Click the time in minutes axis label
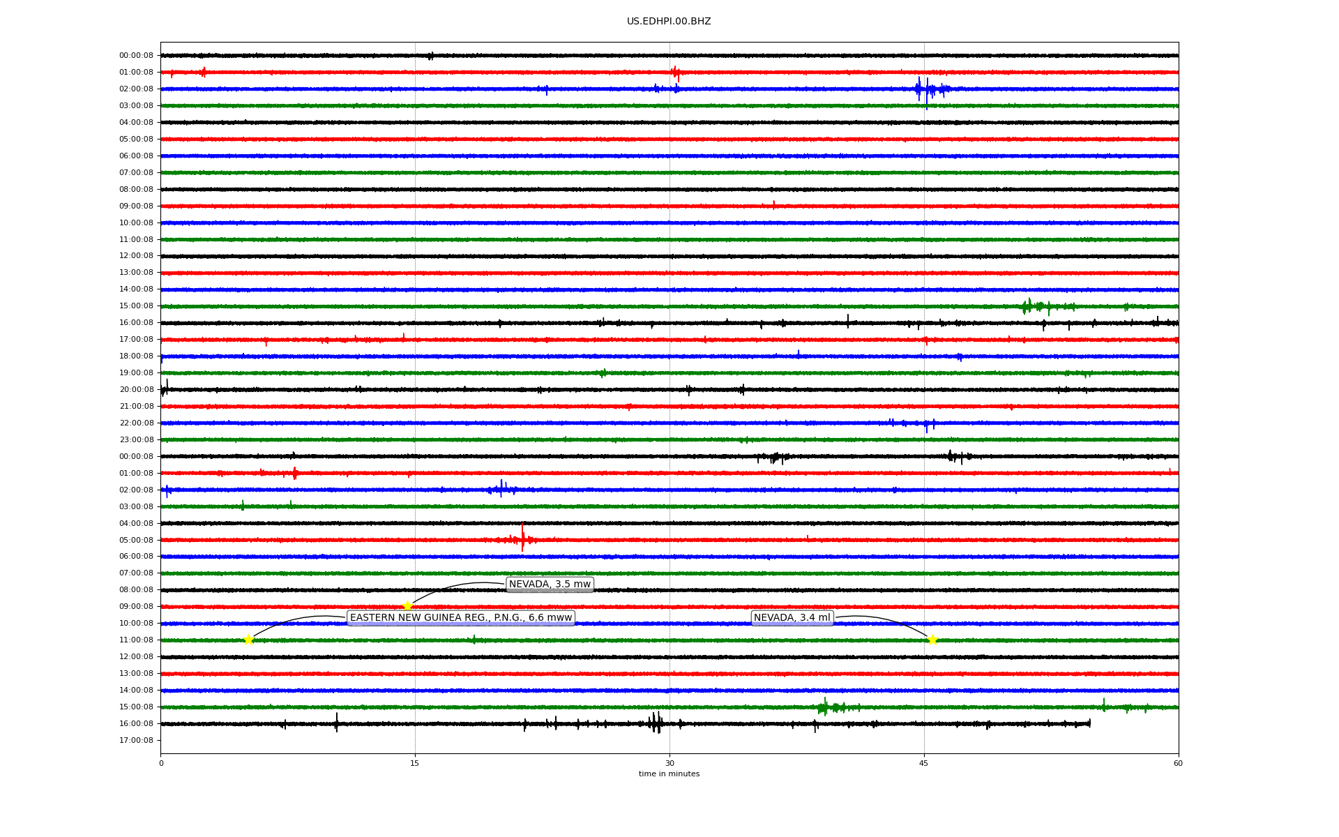Viewport: 1339px width, 837px height. coord(668,774)
